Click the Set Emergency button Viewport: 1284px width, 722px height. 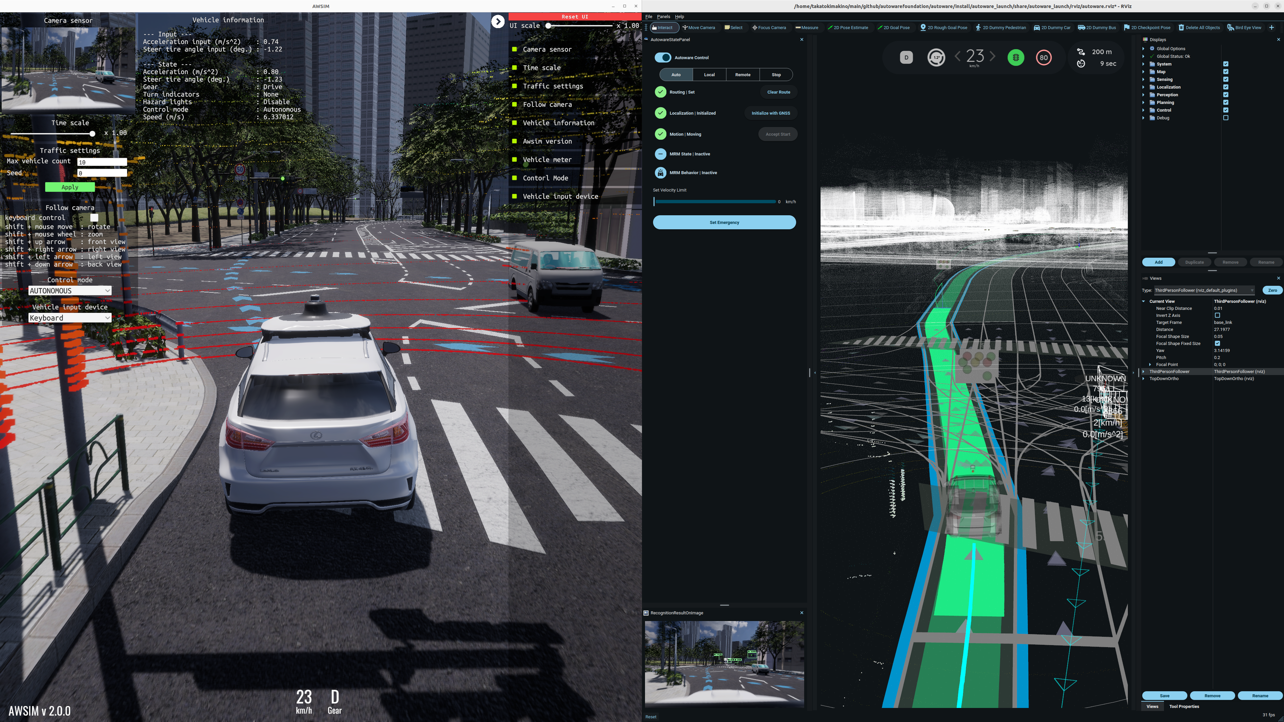[724, 222]
